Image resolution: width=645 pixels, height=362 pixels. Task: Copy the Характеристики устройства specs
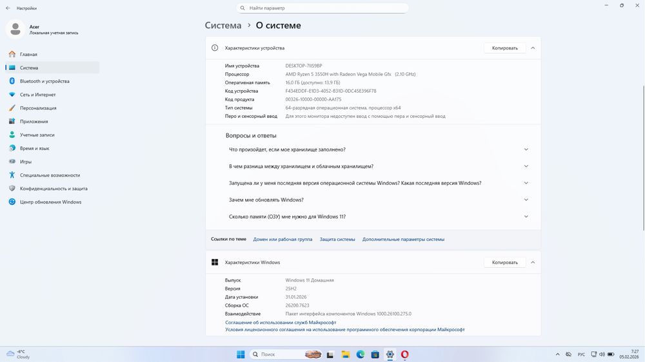[x=505, y=48]
